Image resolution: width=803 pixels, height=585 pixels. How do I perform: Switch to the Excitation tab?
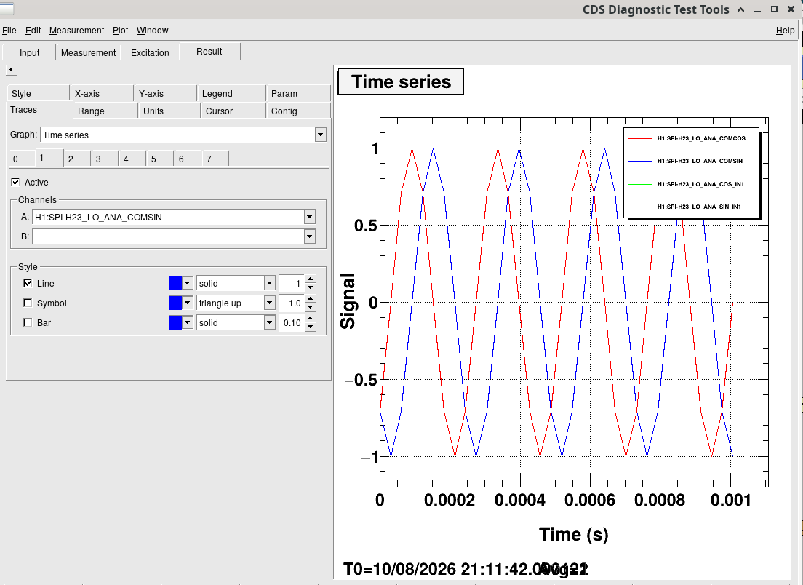[x=150, y=53]
